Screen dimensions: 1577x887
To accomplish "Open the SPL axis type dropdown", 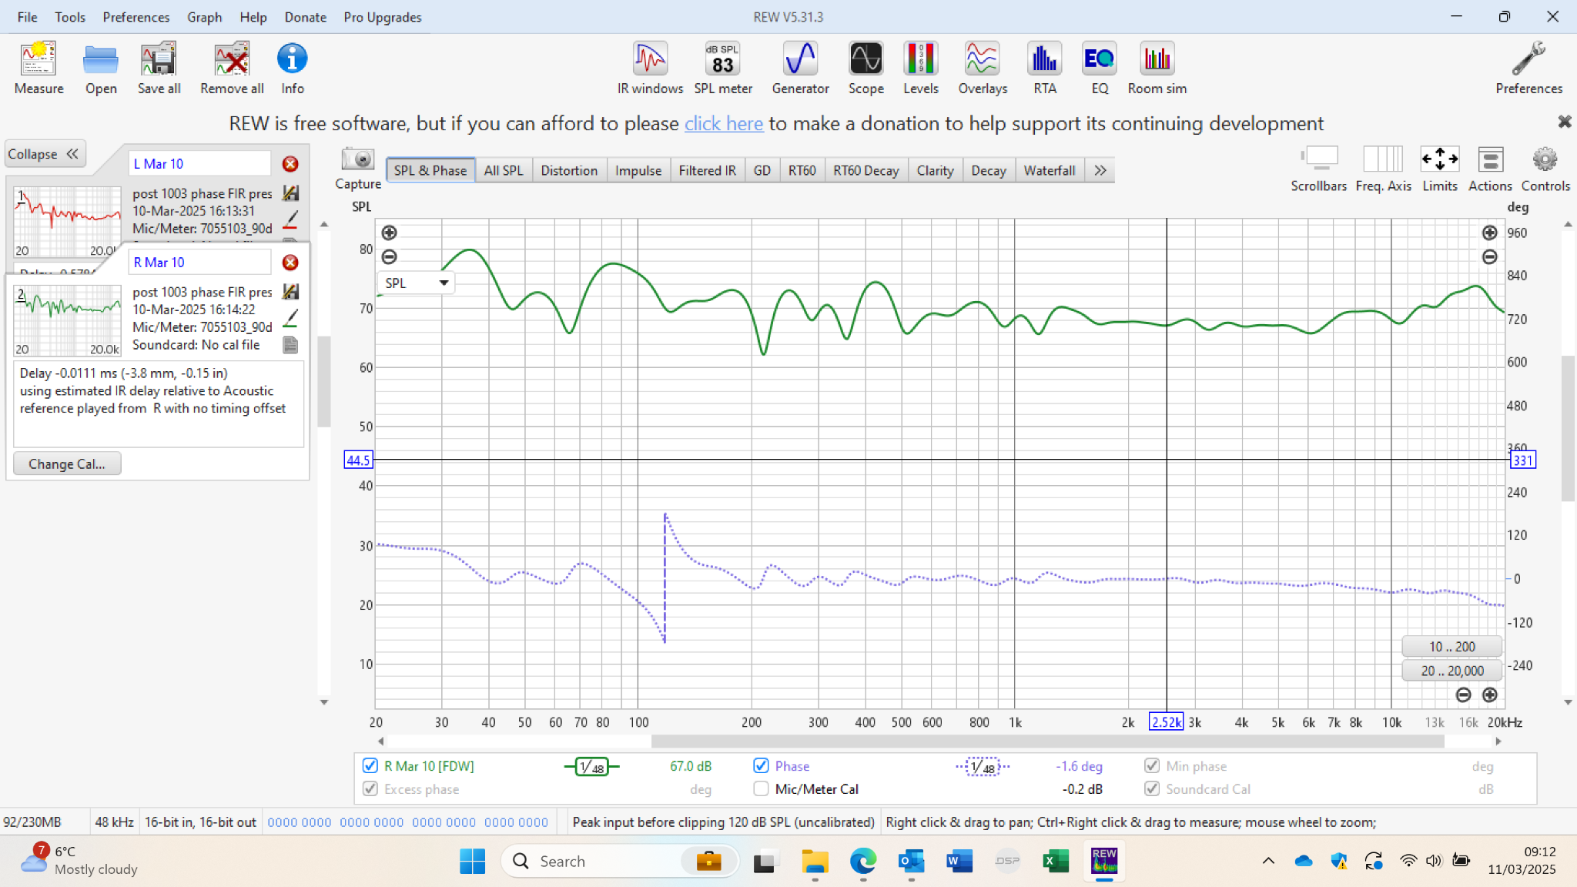I will (416, 283).
